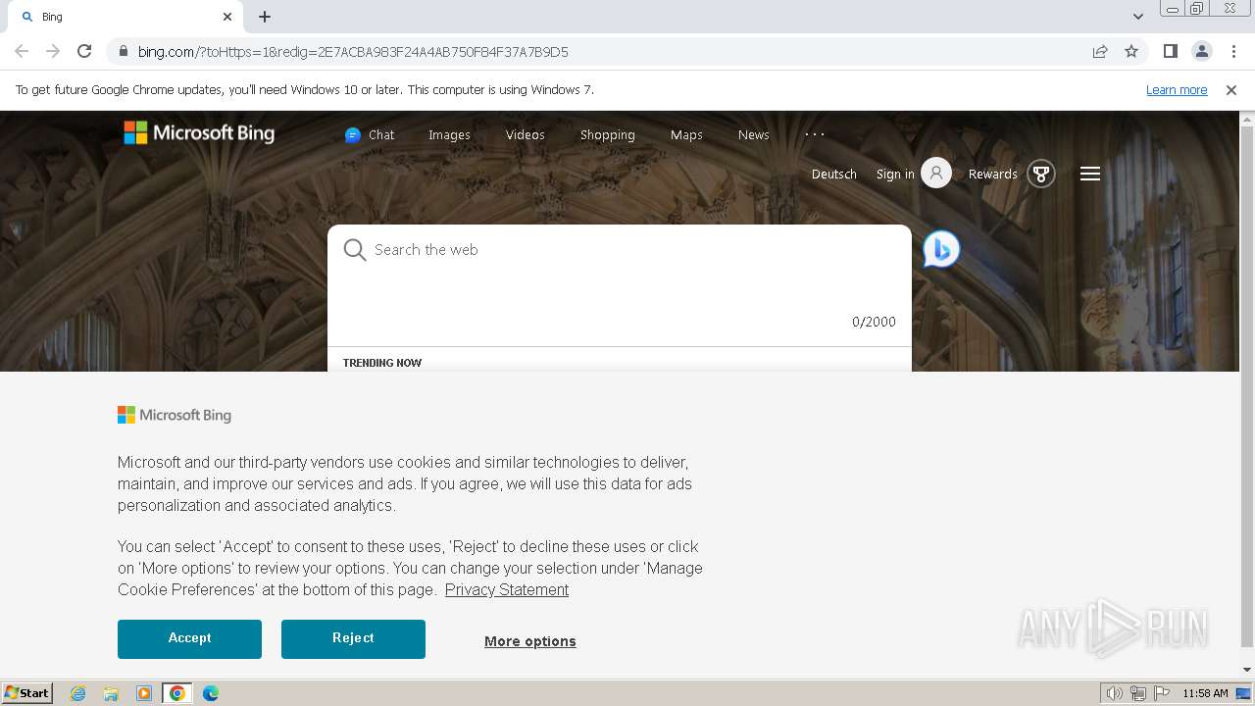Click the network tray icon
Image resolution: width=1255 pixels, height=706 pixels.
[x=1138, y=693]
